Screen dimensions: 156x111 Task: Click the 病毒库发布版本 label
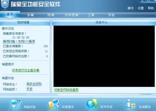15,34
